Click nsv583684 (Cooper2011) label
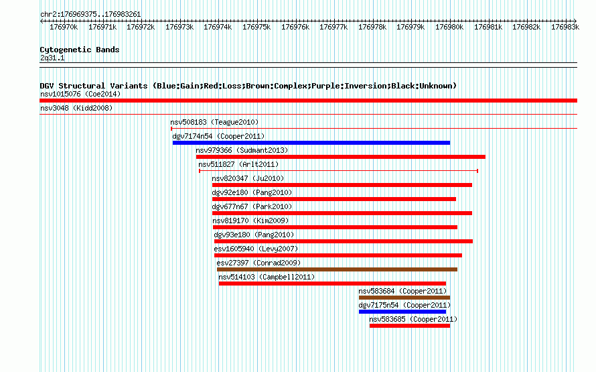The height and width of the screenshot is (372, 596). 403,291
